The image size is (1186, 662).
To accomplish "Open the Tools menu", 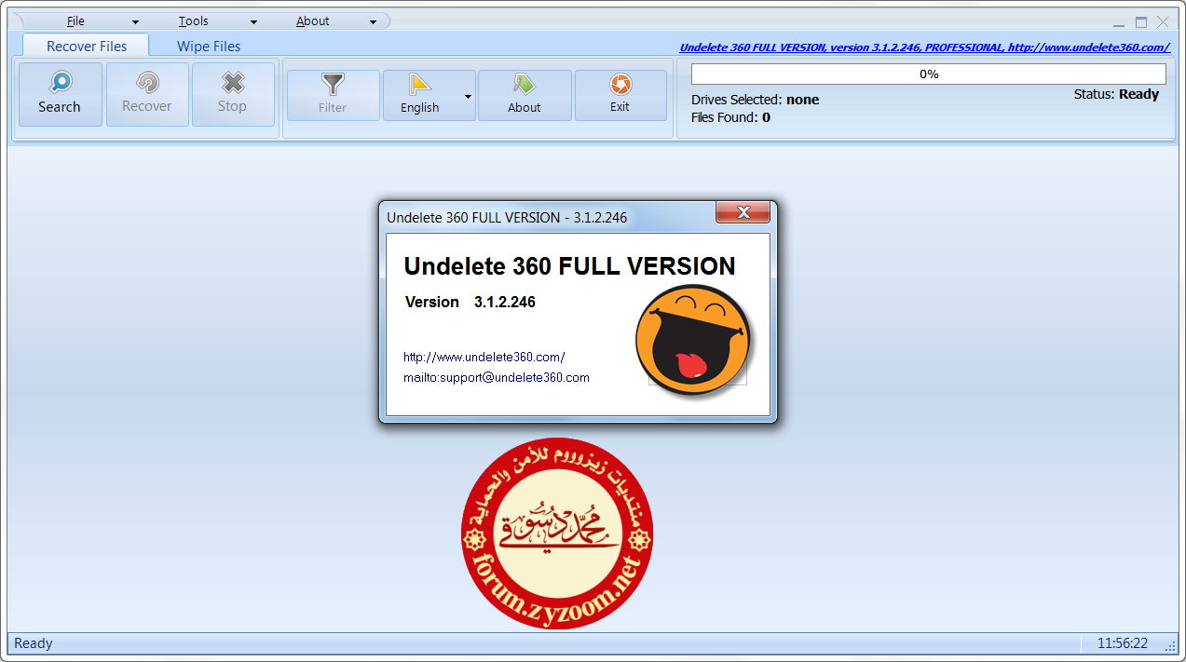I will coord(194,21).
